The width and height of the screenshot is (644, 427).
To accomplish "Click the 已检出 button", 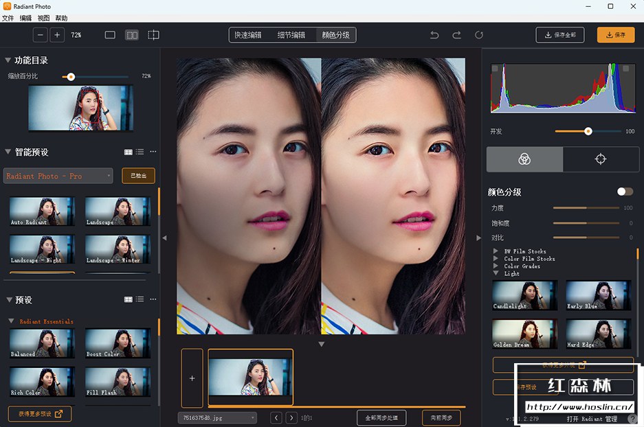I will point(138,176).
